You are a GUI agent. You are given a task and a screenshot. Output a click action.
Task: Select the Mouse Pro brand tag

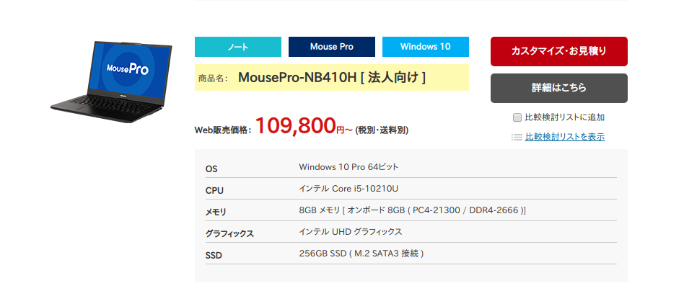332,47
